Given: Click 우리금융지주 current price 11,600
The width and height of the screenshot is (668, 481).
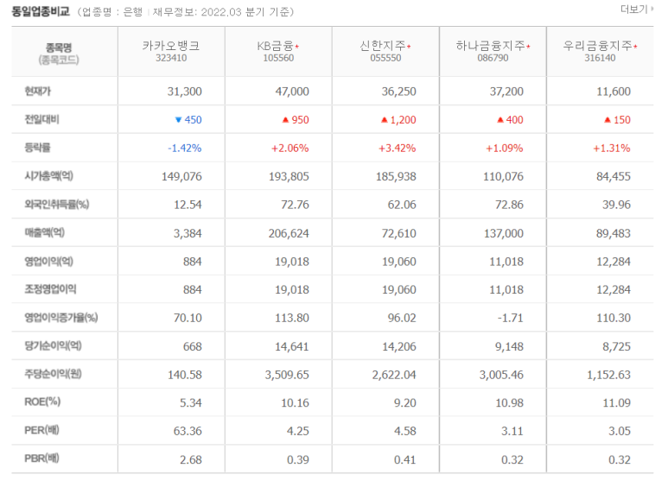Looking at the screenshot, I should coord(614,92).
